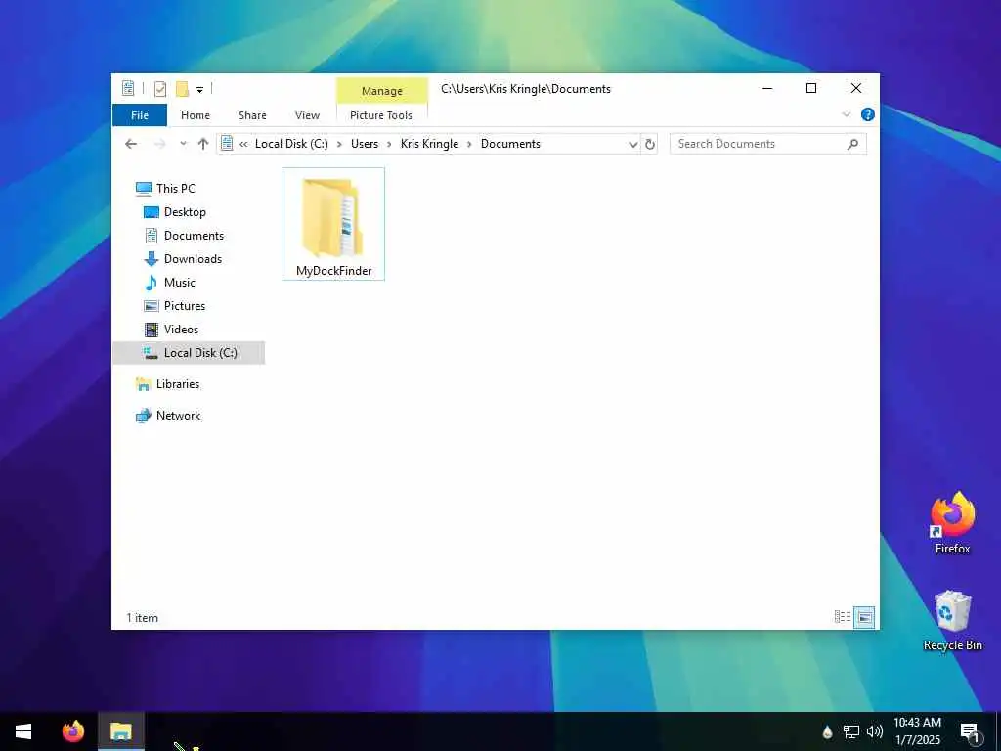This screenshot has width=1001, height=751.
Task: Select This PC in navigation pane
Action: pos(165,189)
